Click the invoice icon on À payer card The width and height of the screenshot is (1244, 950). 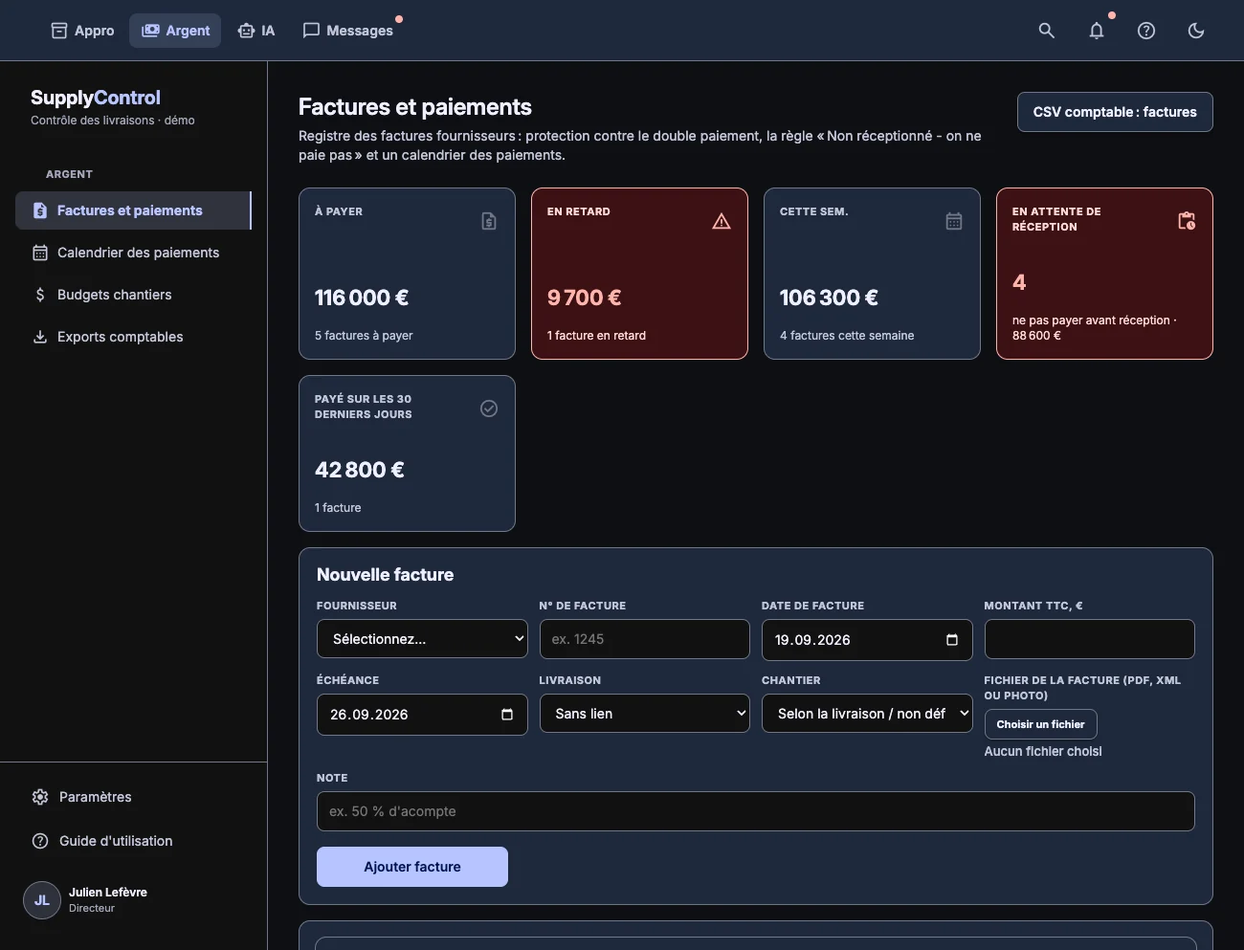pos(489,221)
